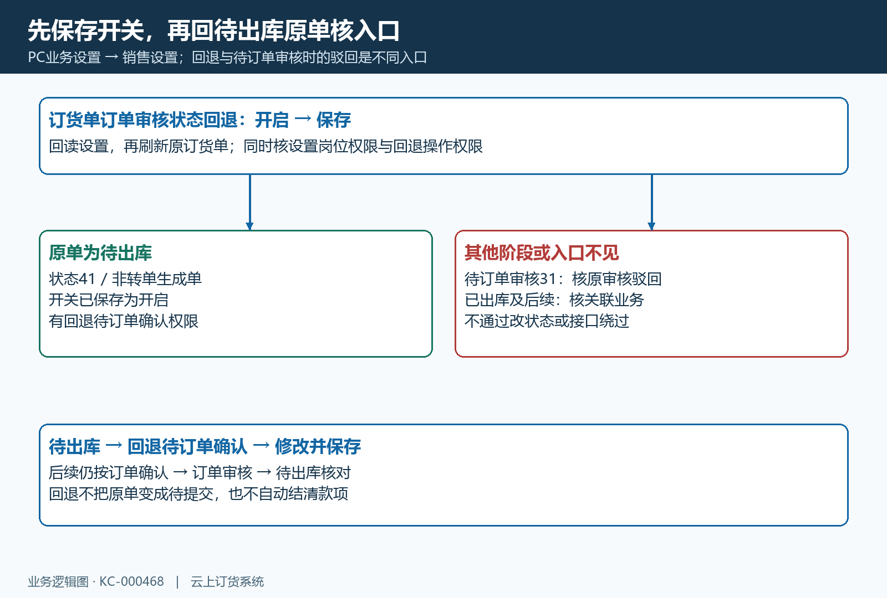Click the line '回读设置，再刷新原订货单…'
This screenshot has width=887, height=598.
pyautogui.click(x=266, y=146)
